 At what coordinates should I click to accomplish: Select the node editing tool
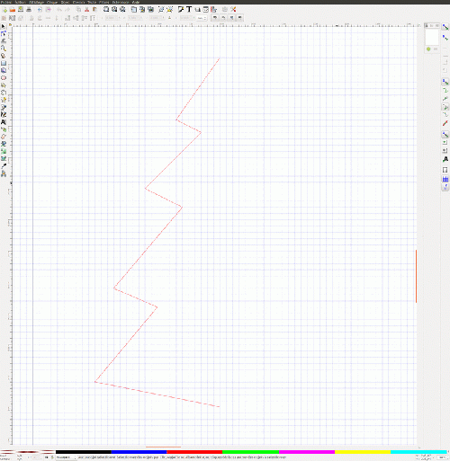click(4, 33)
